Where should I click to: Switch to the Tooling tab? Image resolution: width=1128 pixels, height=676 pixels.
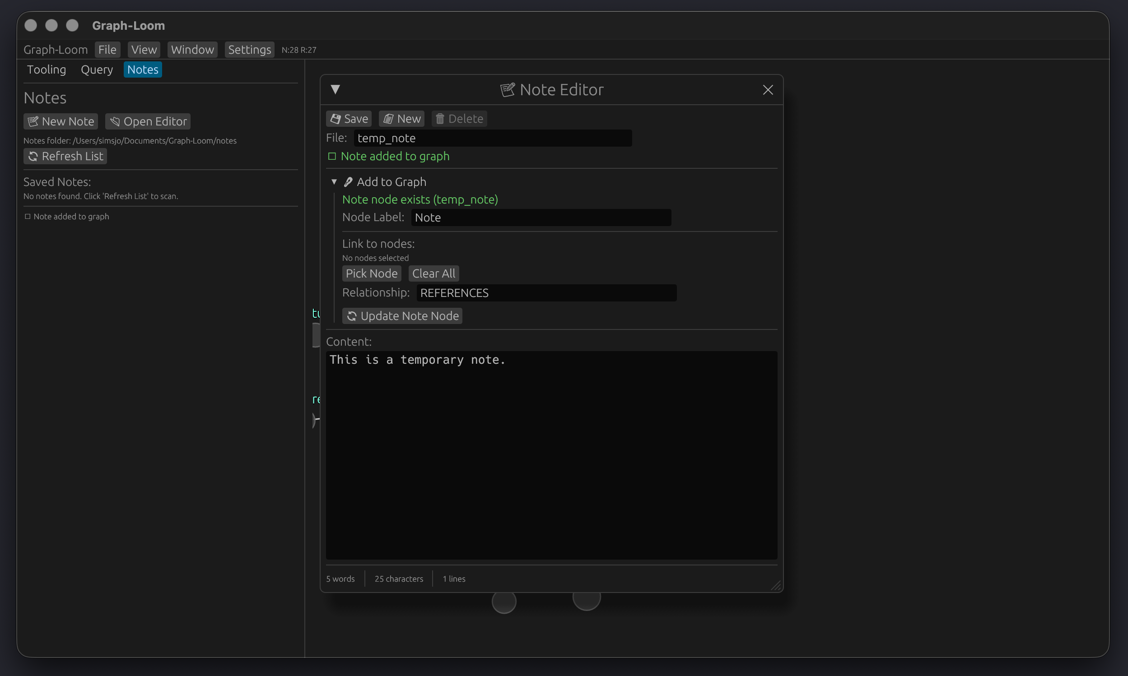point(47,69)
